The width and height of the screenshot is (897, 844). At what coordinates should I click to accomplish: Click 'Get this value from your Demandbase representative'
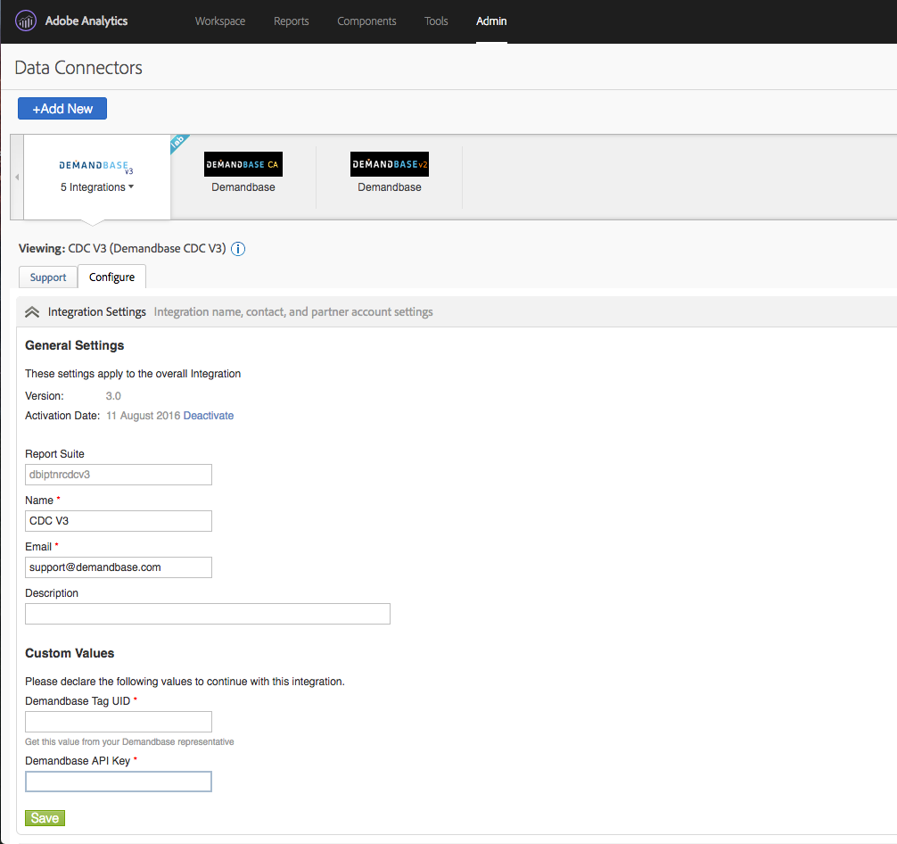[x=129, y=742]
